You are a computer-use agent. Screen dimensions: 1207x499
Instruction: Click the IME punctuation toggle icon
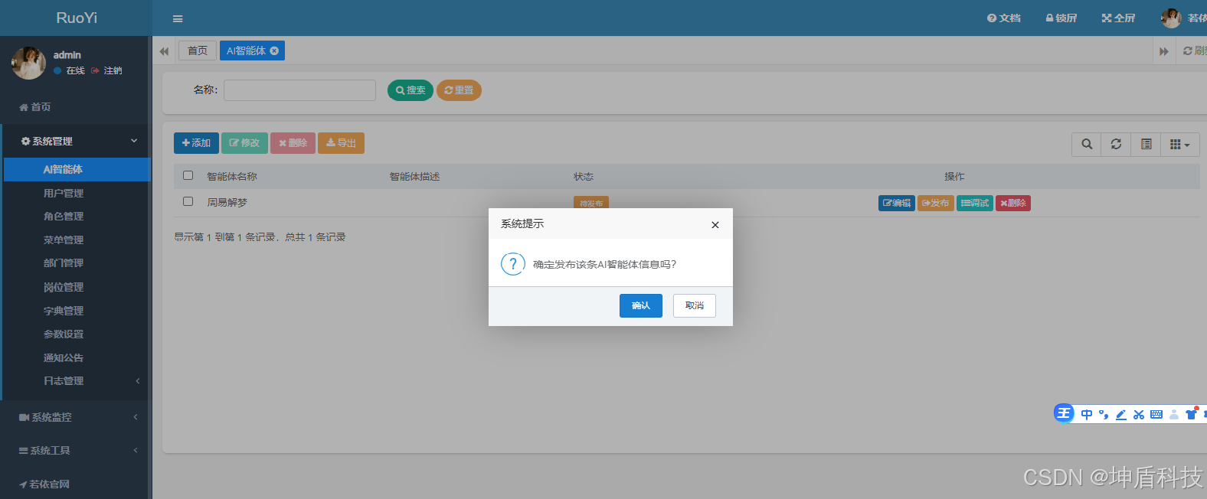[1104, 415]
